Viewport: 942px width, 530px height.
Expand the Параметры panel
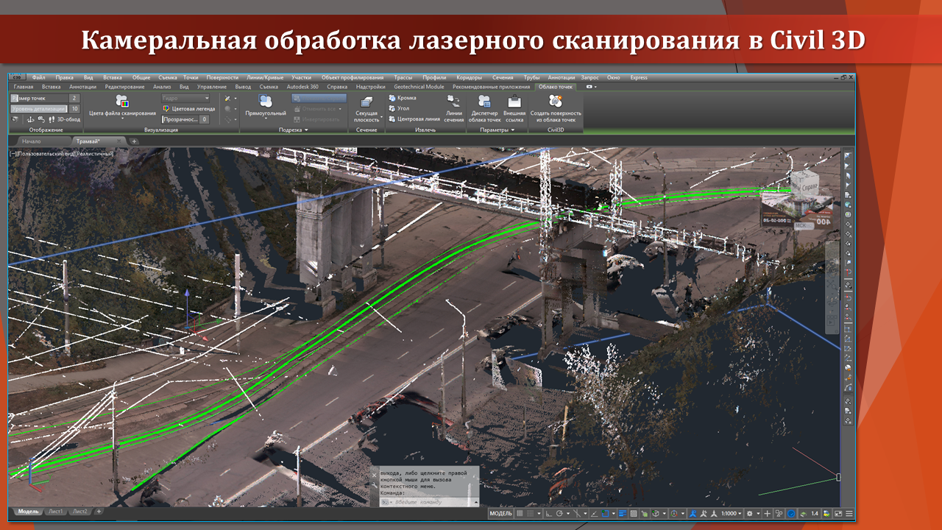click(497, 130)
